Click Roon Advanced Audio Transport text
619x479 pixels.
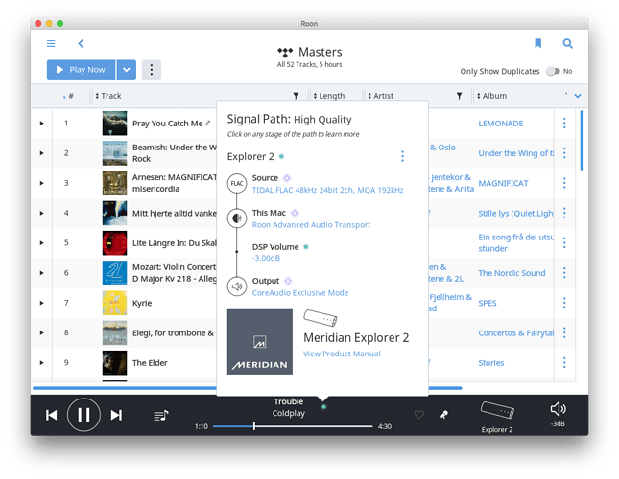pos(311,225)
